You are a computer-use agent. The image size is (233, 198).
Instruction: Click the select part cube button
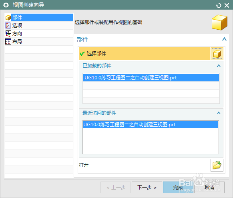217,54
